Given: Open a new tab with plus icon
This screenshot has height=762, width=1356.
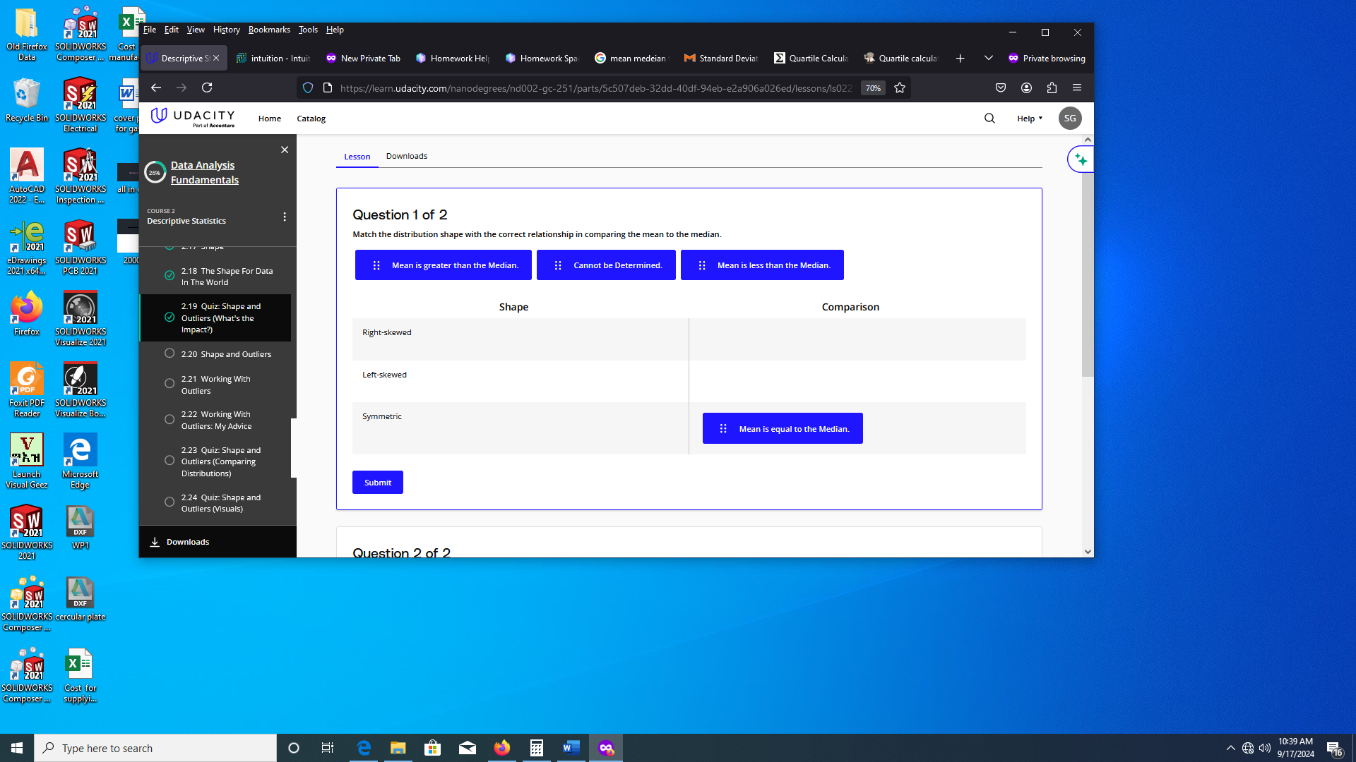Looking at the screenshot, I should pyautogui.click(x=960, y=59).
